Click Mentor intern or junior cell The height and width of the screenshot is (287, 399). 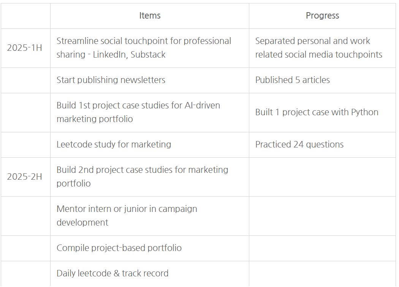pyautogui.click(x=127, y=216)
